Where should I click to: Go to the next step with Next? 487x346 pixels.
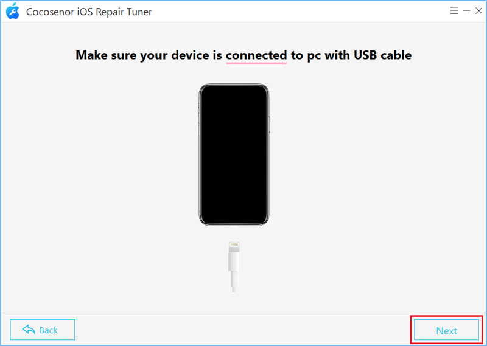click(x=446, y=330)
